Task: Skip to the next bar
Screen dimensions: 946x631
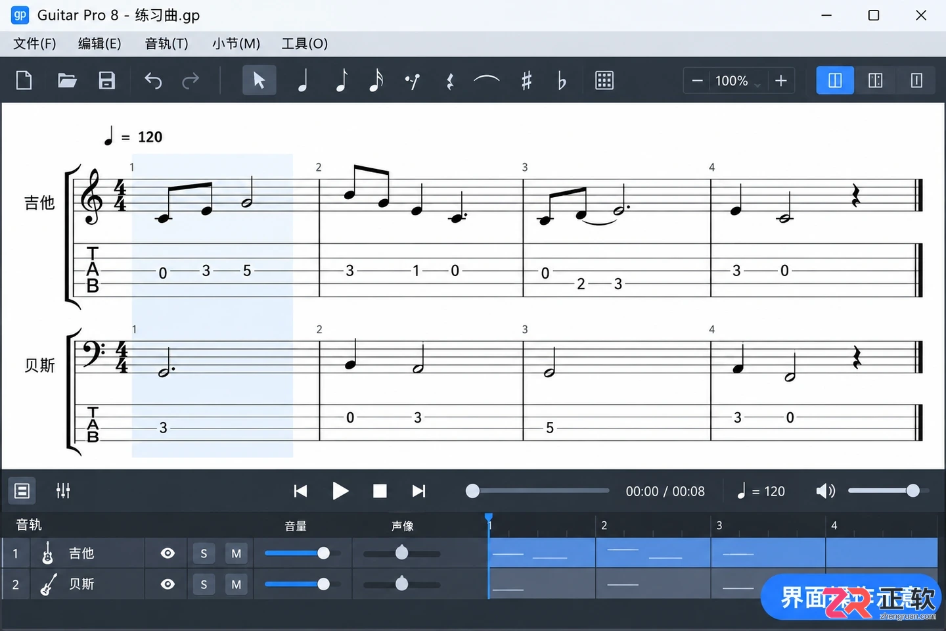Action: [419, 491]
